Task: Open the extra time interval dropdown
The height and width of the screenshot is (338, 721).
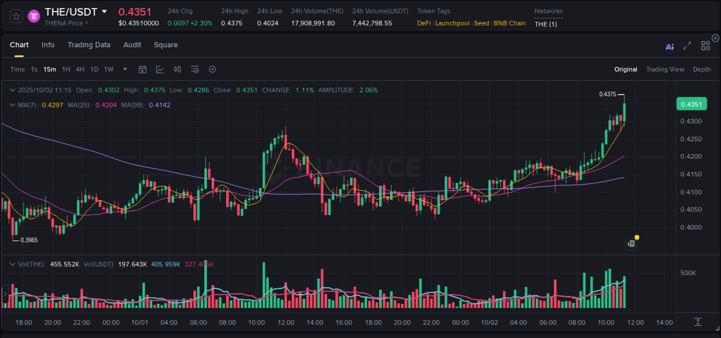Action: pyautogui.click(x=125, y=69)
